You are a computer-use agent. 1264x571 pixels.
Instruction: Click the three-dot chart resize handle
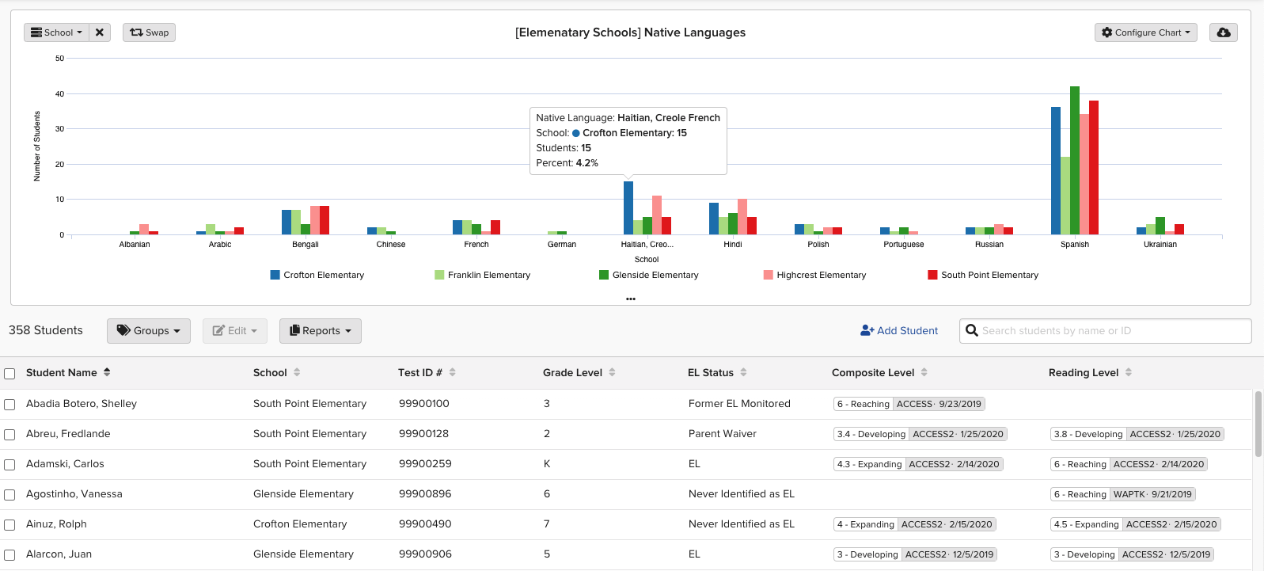click(x=631, y=299)
